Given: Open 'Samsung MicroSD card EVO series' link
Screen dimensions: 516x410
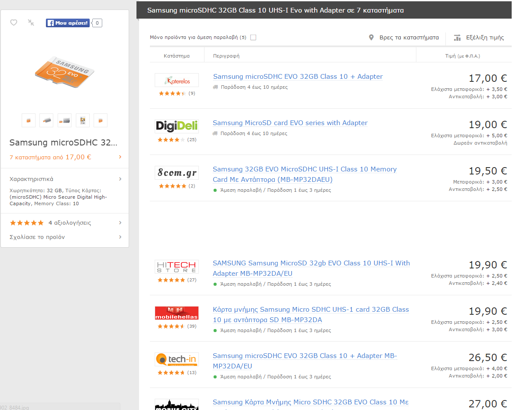Looking at the screenshot, I should [x=290, y=123].
